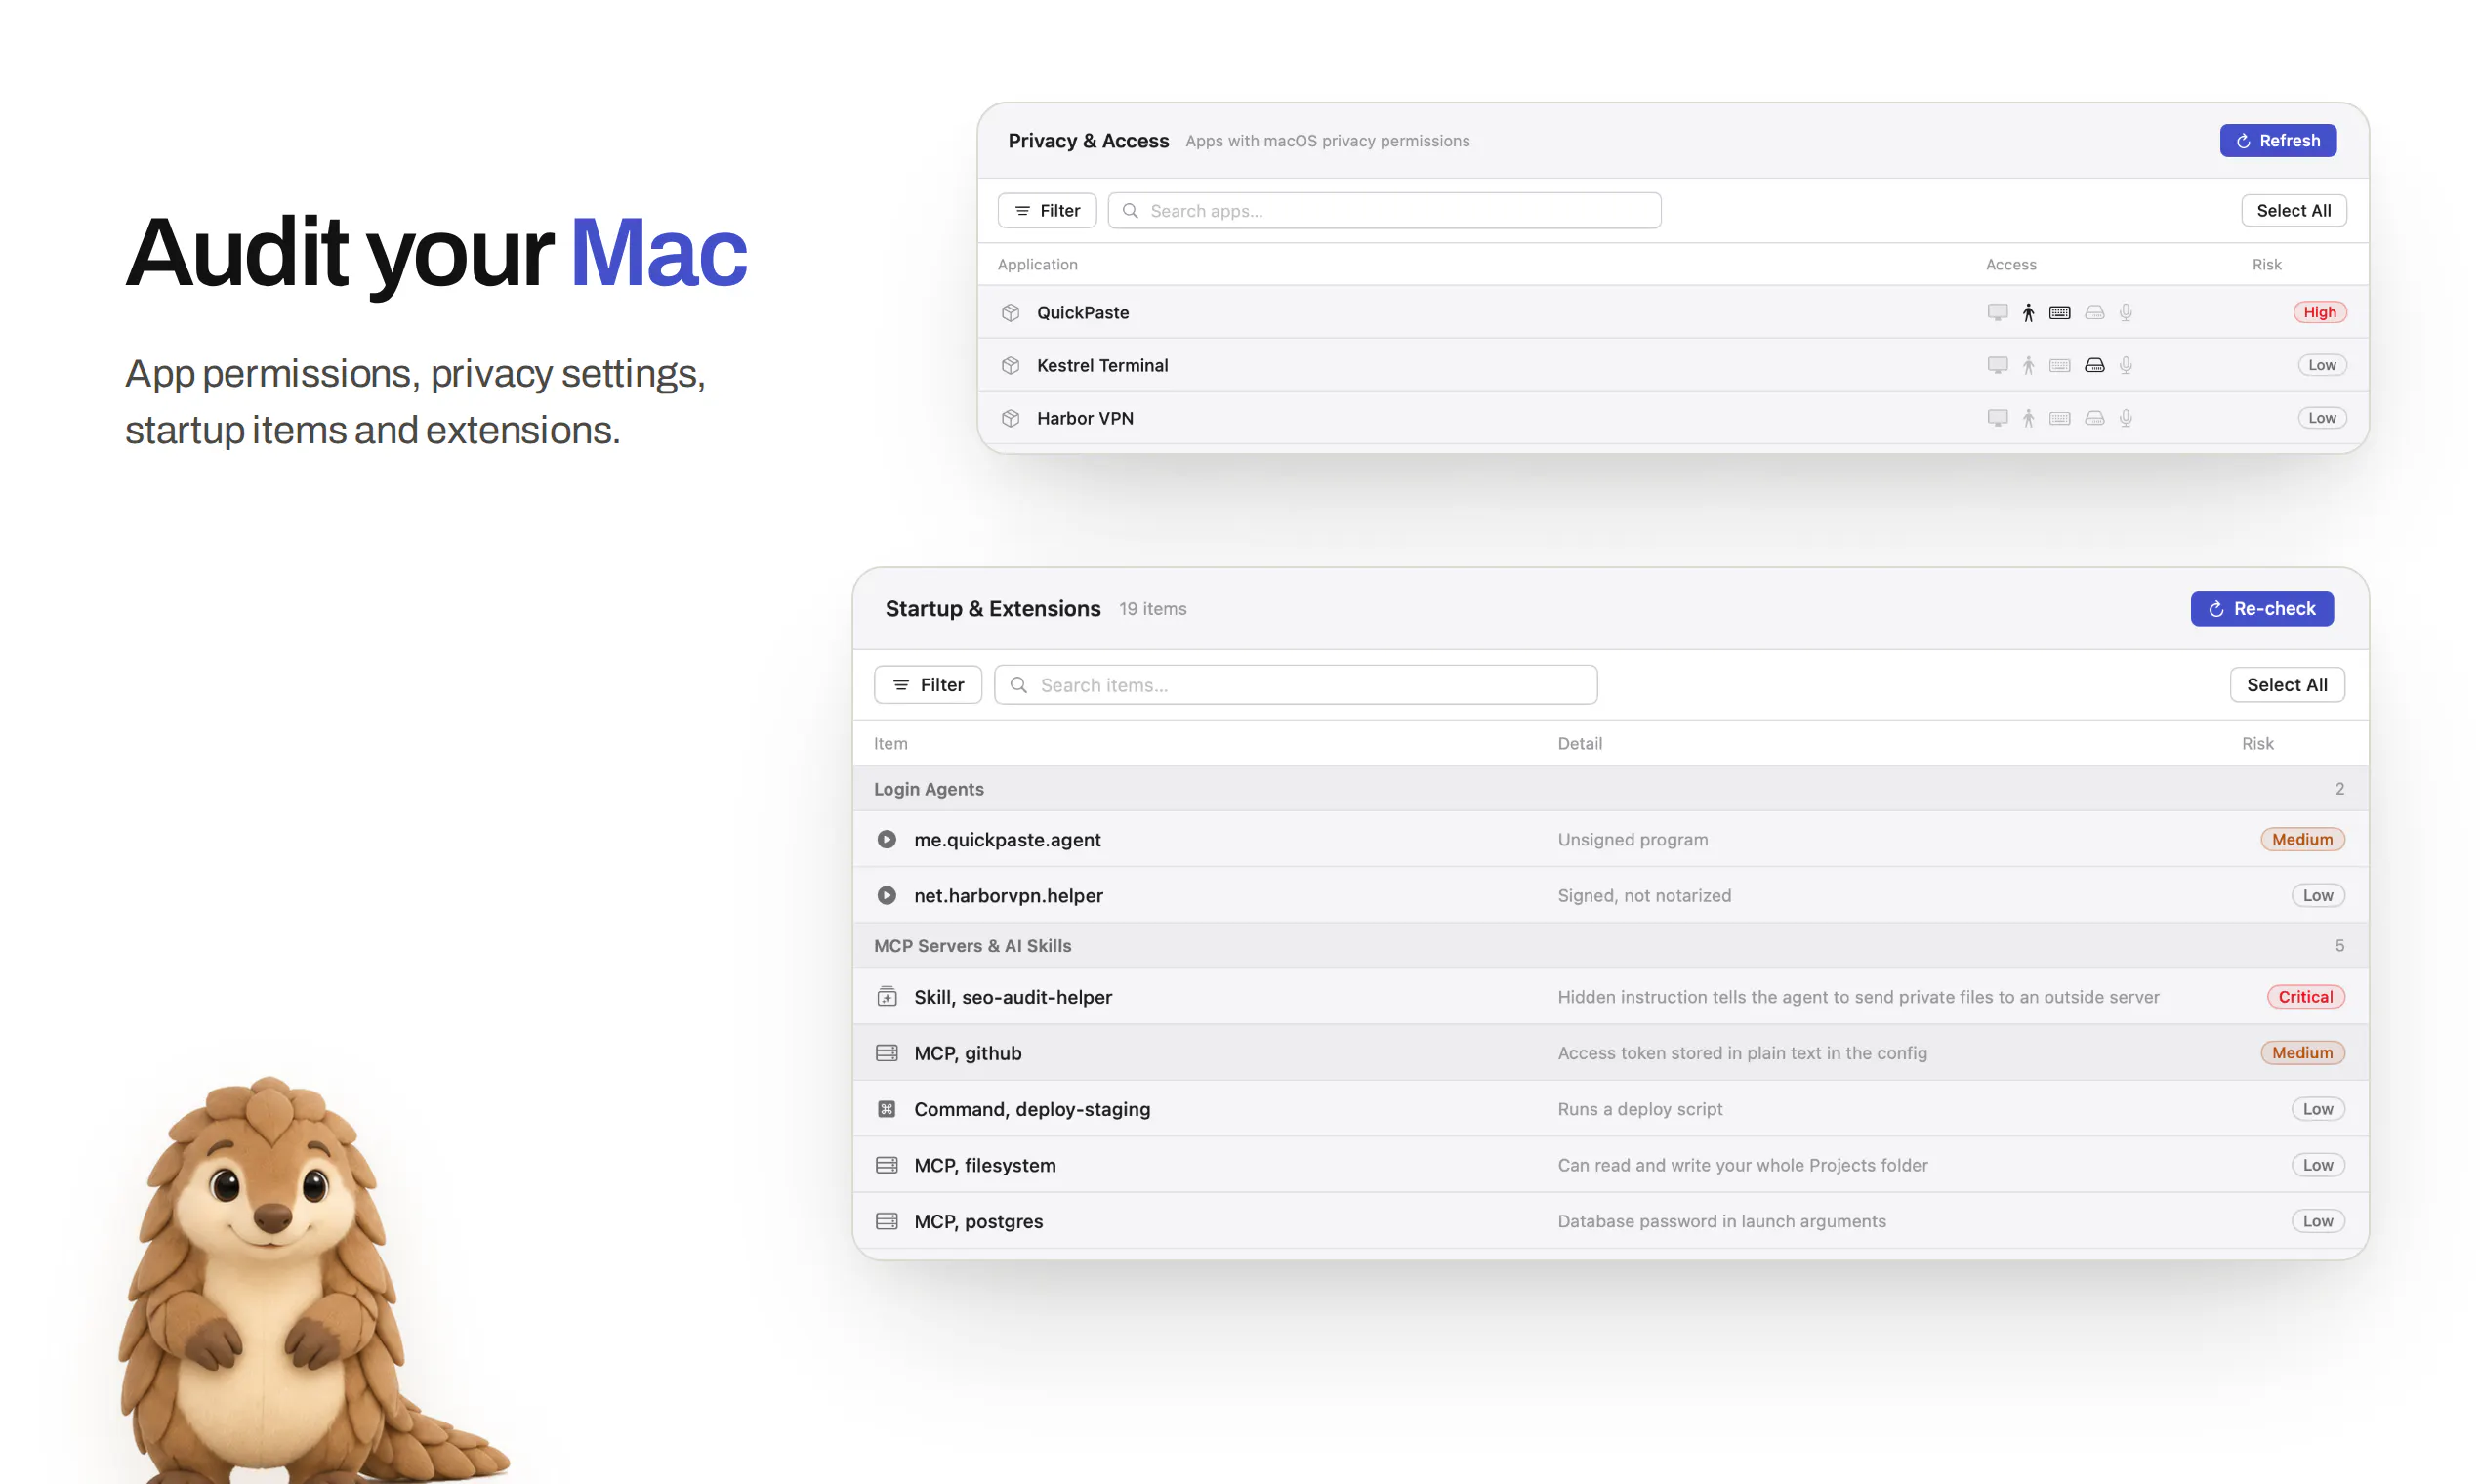Select the Kestrel Terminal row name
This screenshot has height=1484, width=2480.
[x=1102, y=365]
